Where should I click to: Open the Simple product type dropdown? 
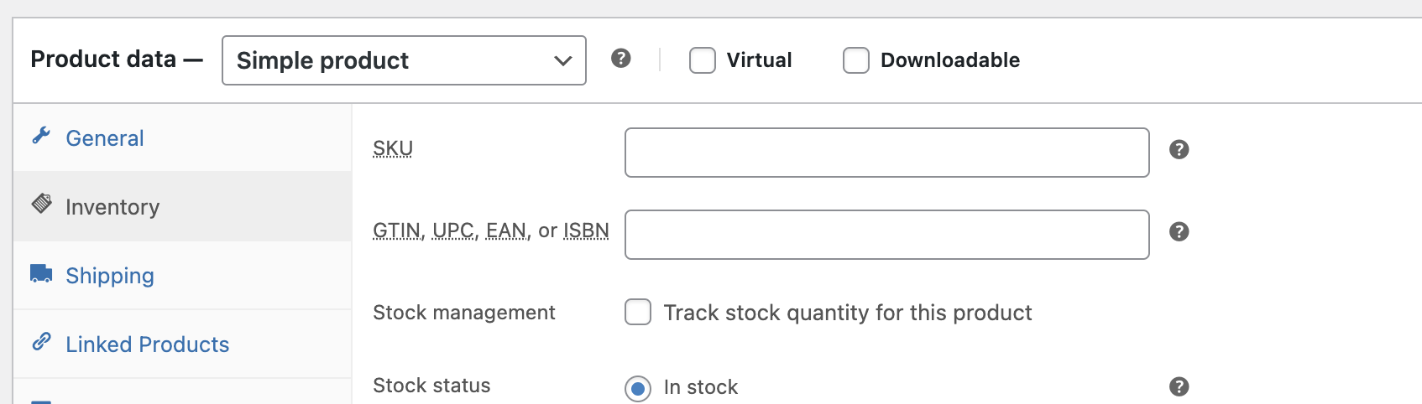pos(404,60)
